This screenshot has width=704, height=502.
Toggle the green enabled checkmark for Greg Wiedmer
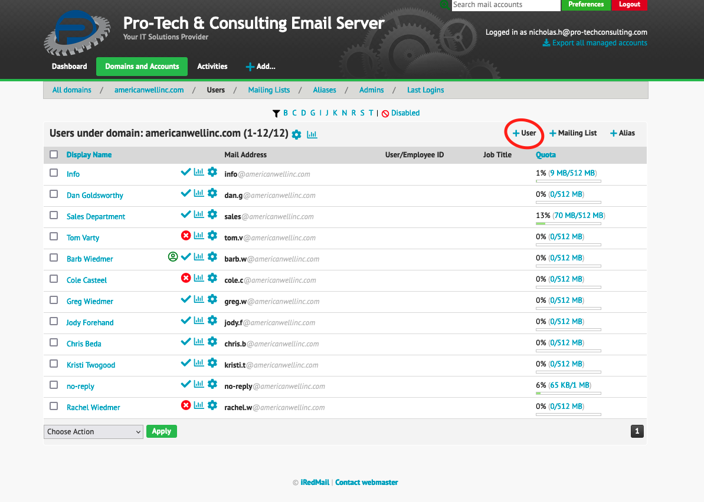185,299
